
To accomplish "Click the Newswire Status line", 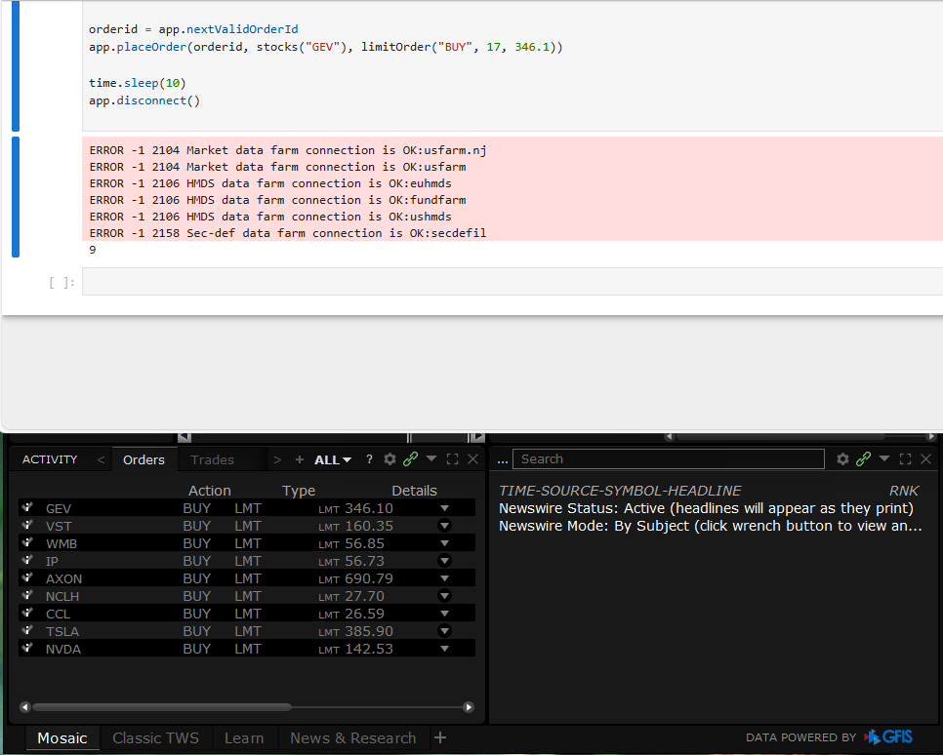I will click(x=706, y=508).
